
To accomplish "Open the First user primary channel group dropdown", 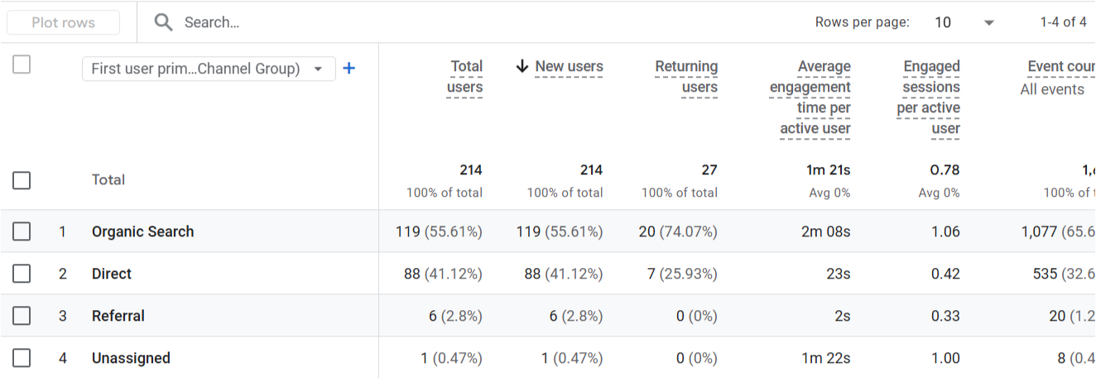I will tap(209, 69).
